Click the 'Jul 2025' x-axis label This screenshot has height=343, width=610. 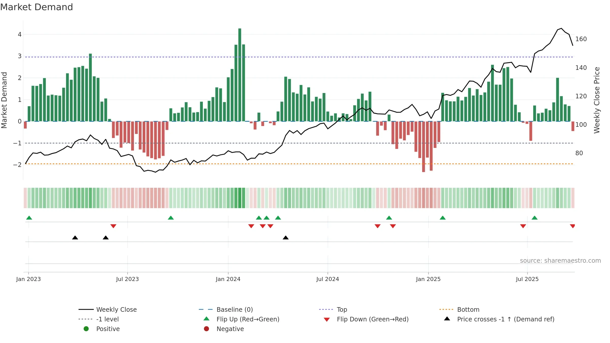point(527,279)
